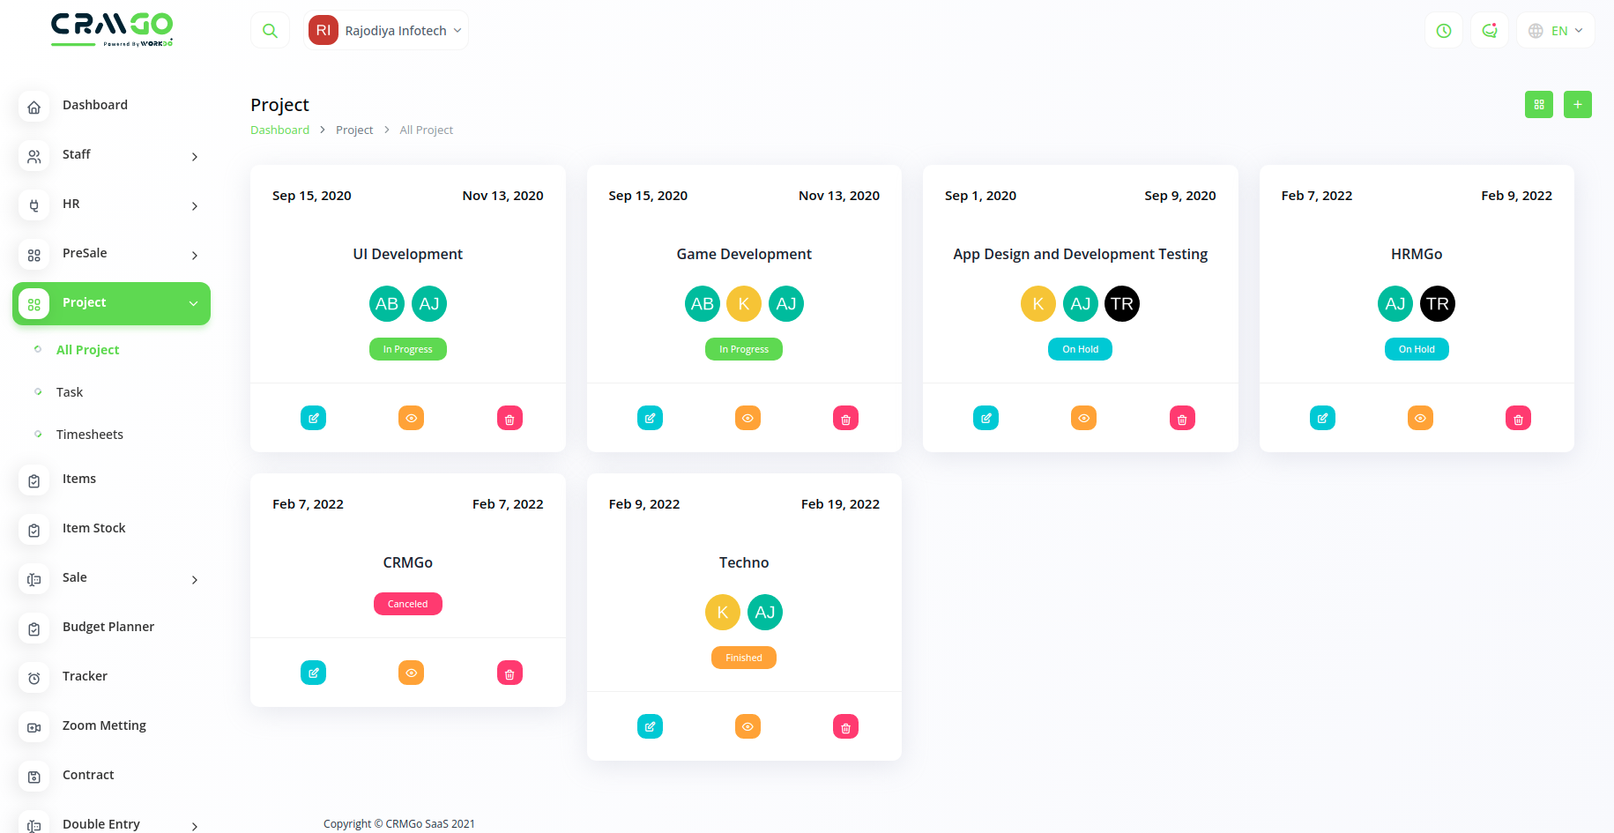Click the chat message icon in the header

[1490, 31]
